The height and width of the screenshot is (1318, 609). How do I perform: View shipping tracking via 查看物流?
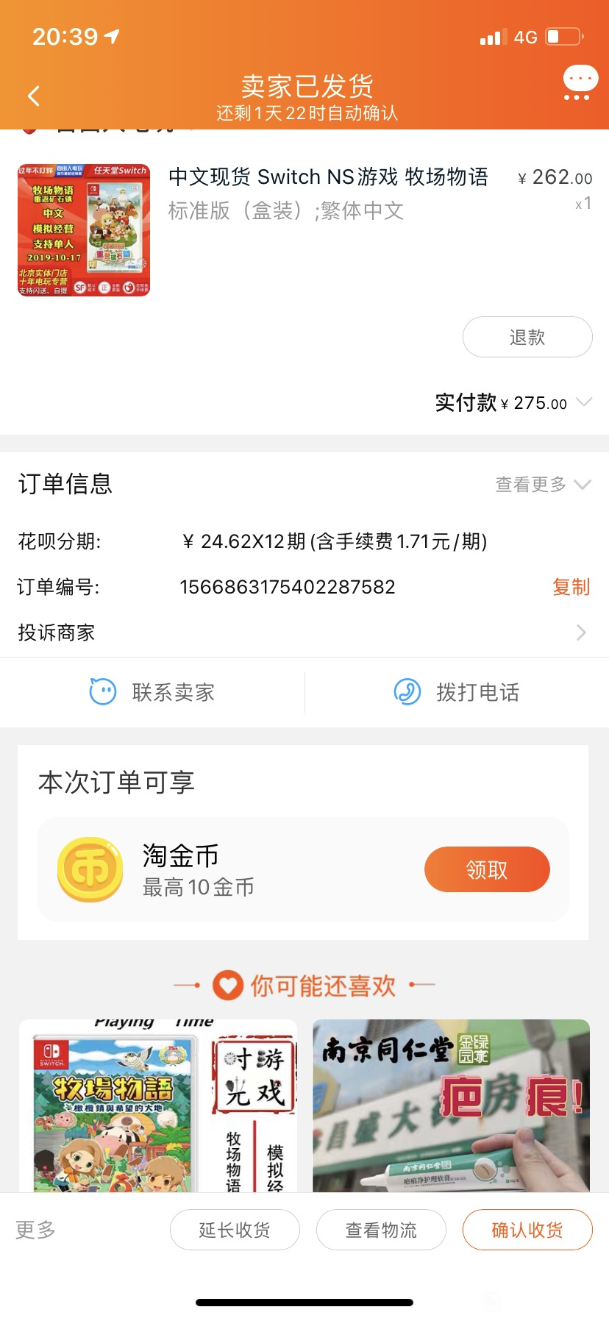[381, 1230]
